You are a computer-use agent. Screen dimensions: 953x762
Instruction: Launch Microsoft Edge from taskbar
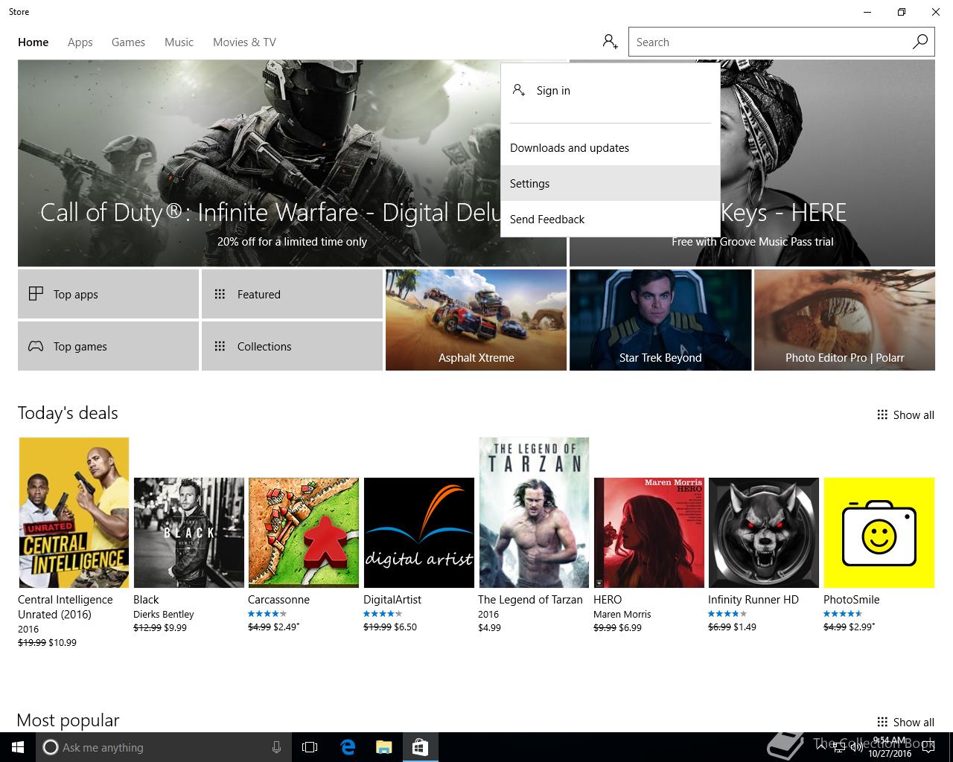[348, 747]
